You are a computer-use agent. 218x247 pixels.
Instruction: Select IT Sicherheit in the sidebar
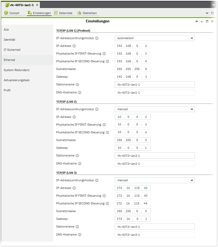[12, 50]
